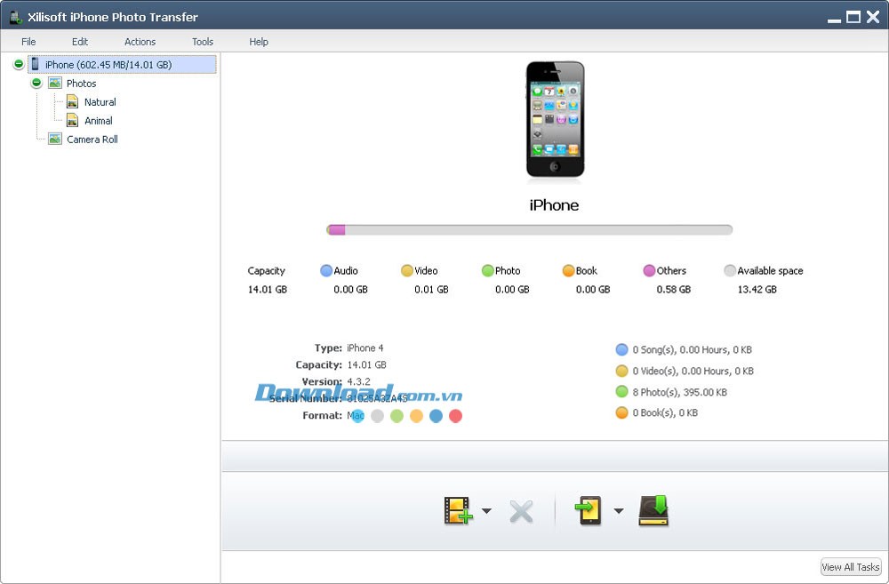Open dropdown arrow beside add photos icon
Screen dimensions: 889x584
click(486, 511)
